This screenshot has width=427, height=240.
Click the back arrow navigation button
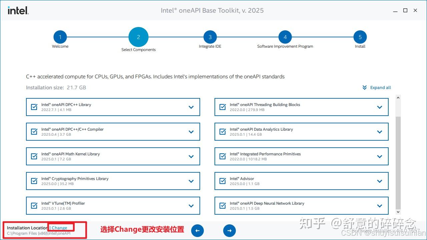click(197, 230)
